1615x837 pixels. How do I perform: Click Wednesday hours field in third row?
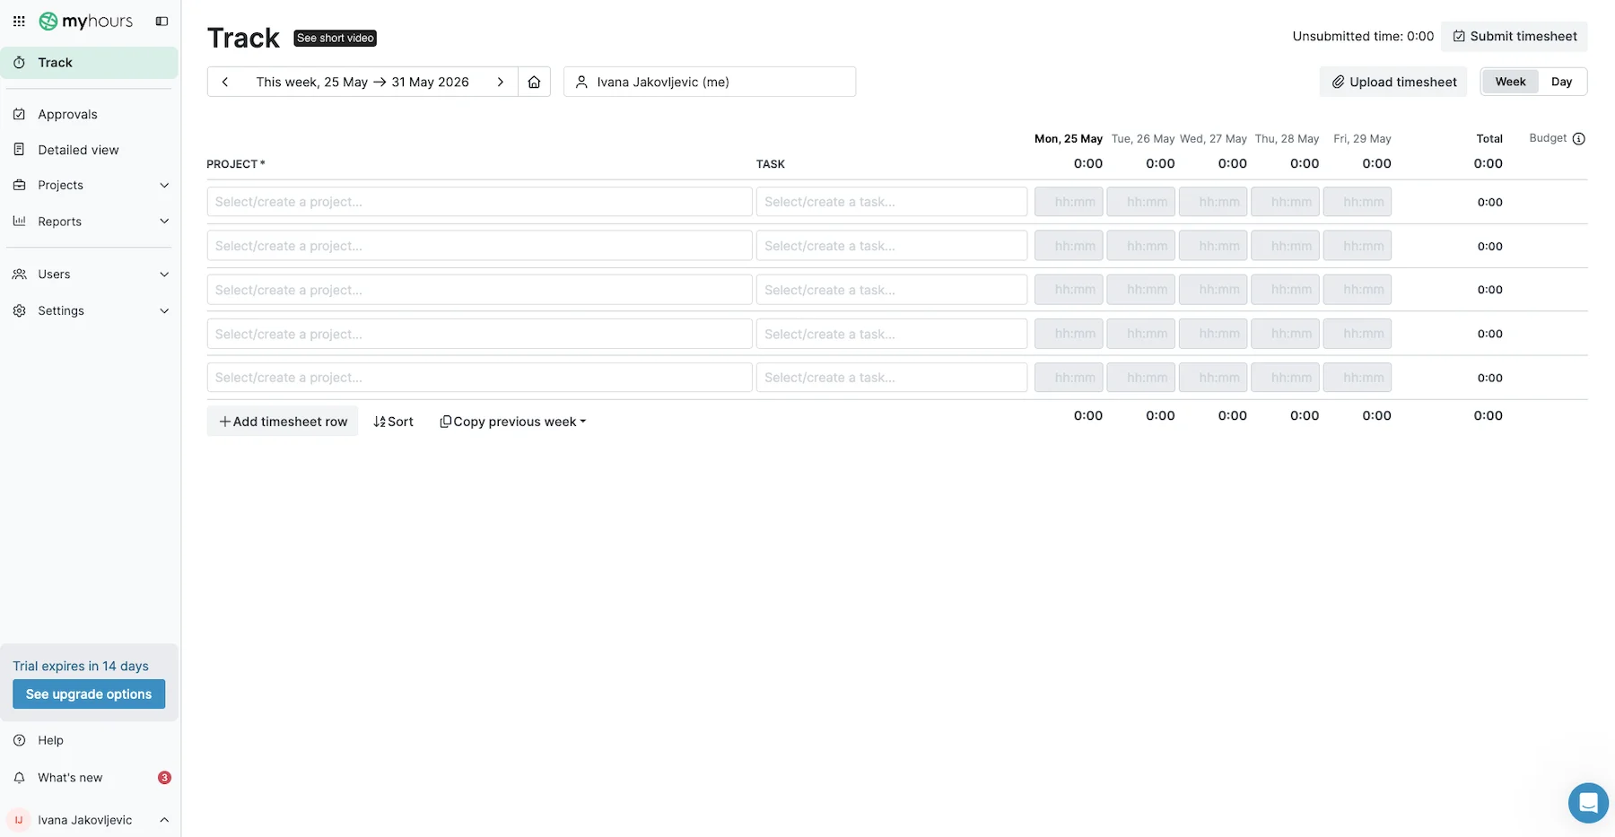pyautogui.click(x=1213, y=290)
